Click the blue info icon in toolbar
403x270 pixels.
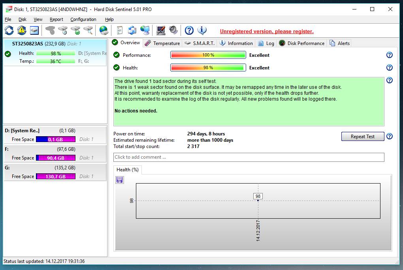(x=202, y=30)
